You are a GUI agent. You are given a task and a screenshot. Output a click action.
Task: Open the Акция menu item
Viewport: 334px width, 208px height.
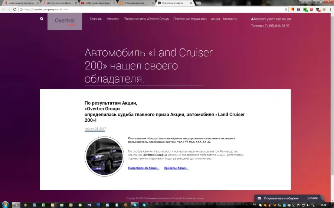point(215,19)
